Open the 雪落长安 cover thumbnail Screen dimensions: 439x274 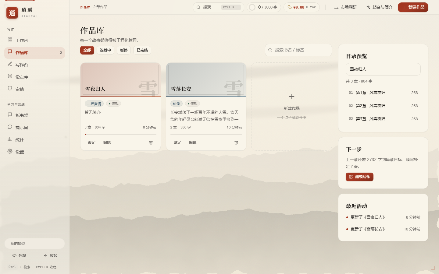pos(206,80)
